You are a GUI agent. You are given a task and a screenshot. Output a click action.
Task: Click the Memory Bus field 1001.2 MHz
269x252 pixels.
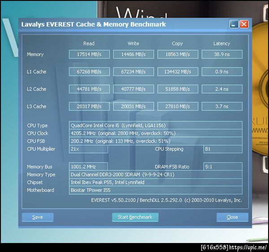[x=88, y=167]
